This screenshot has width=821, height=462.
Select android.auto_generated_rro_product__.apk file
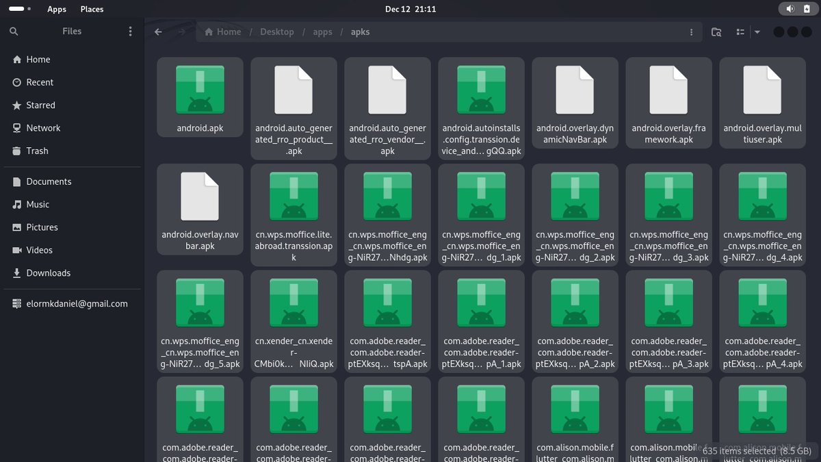pos(294,108)
